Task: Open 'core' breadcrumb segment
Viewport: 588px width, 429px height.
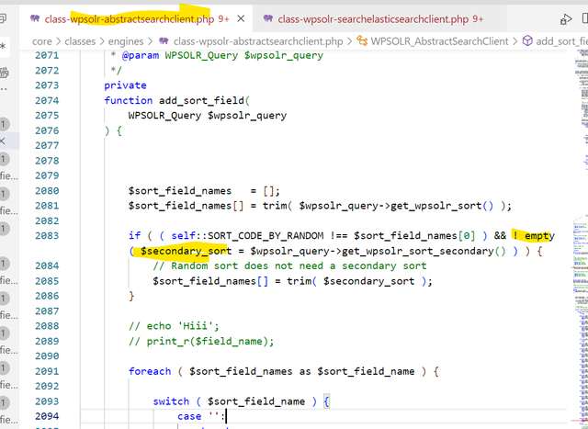Action: (42, 41)
